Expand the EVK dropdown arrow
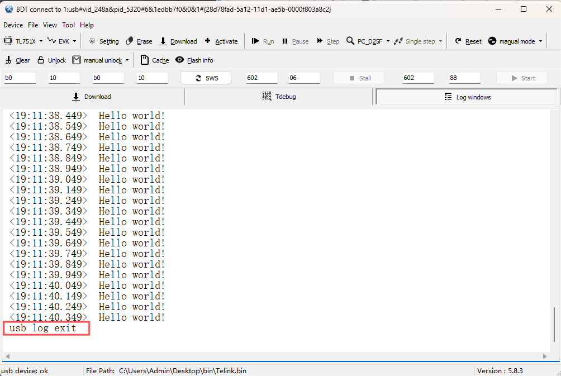Screen dimensions: 561x376 tap(74, 41)
